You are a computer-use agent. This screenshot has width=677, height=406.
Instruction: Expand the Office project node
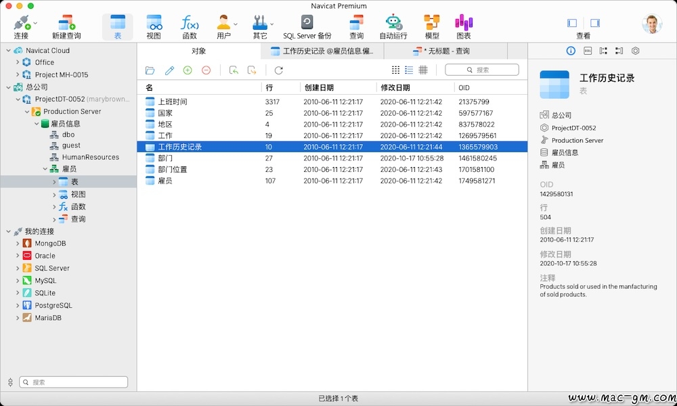[x=18, y=62]
